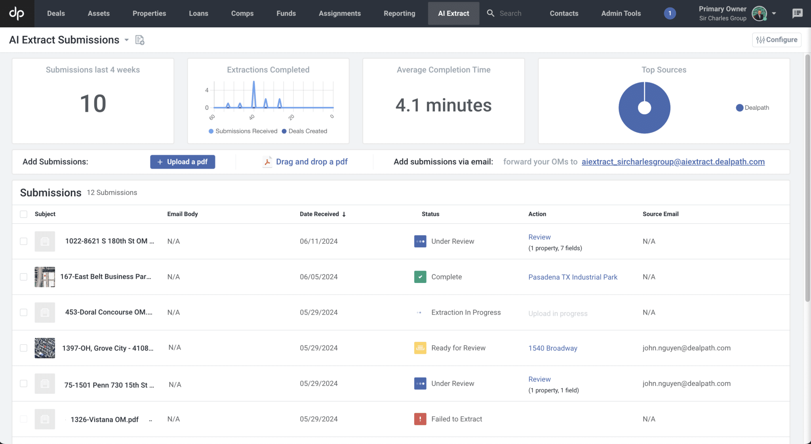Expand the AI Extract Submissions title dropdown
Viewport: 811px width, 444px height.
(127, 40)
